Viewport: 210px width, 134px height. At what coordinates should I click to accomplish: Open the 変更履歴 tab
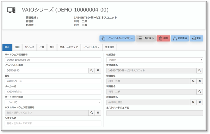point(110,47)
